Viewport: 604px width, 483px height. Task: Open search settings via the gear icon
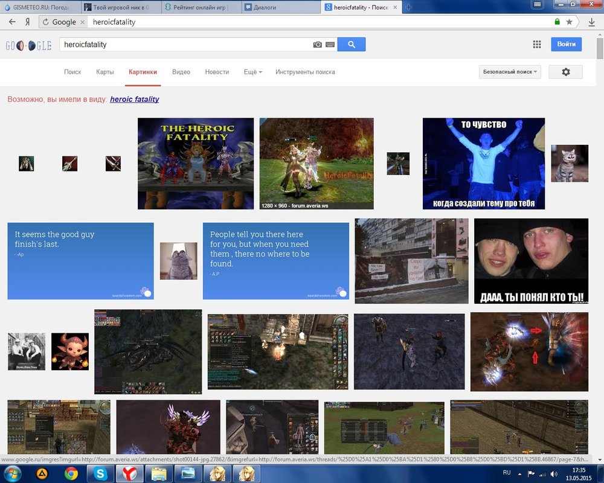(x=565, y=72)
